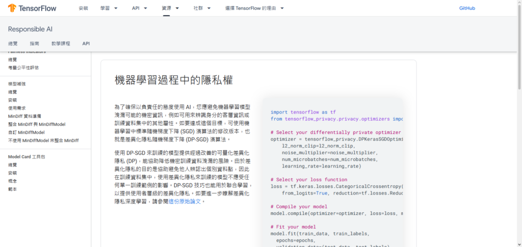This screenshot has height=247, width=522.
Task: Switch to the 教學課程 tab
Action: (61, 44)
